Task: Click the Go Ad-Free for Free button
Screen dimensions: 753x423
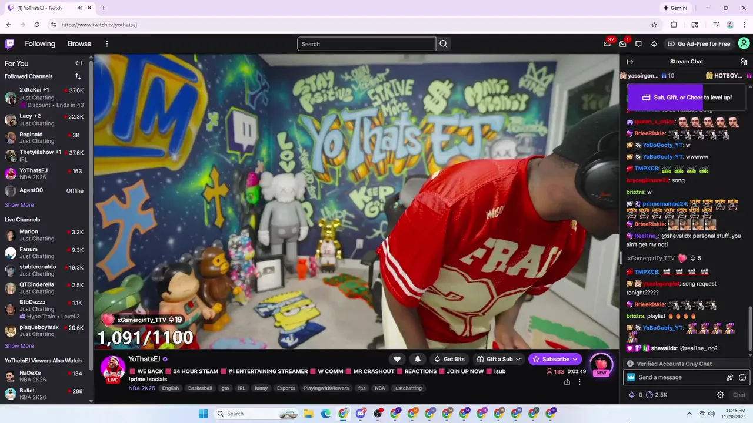Action: click(x=699, y=44)
